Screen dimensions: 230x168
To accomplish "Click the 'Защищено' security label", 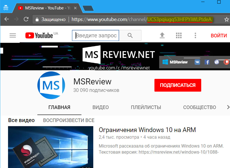I will pos(53,19).
